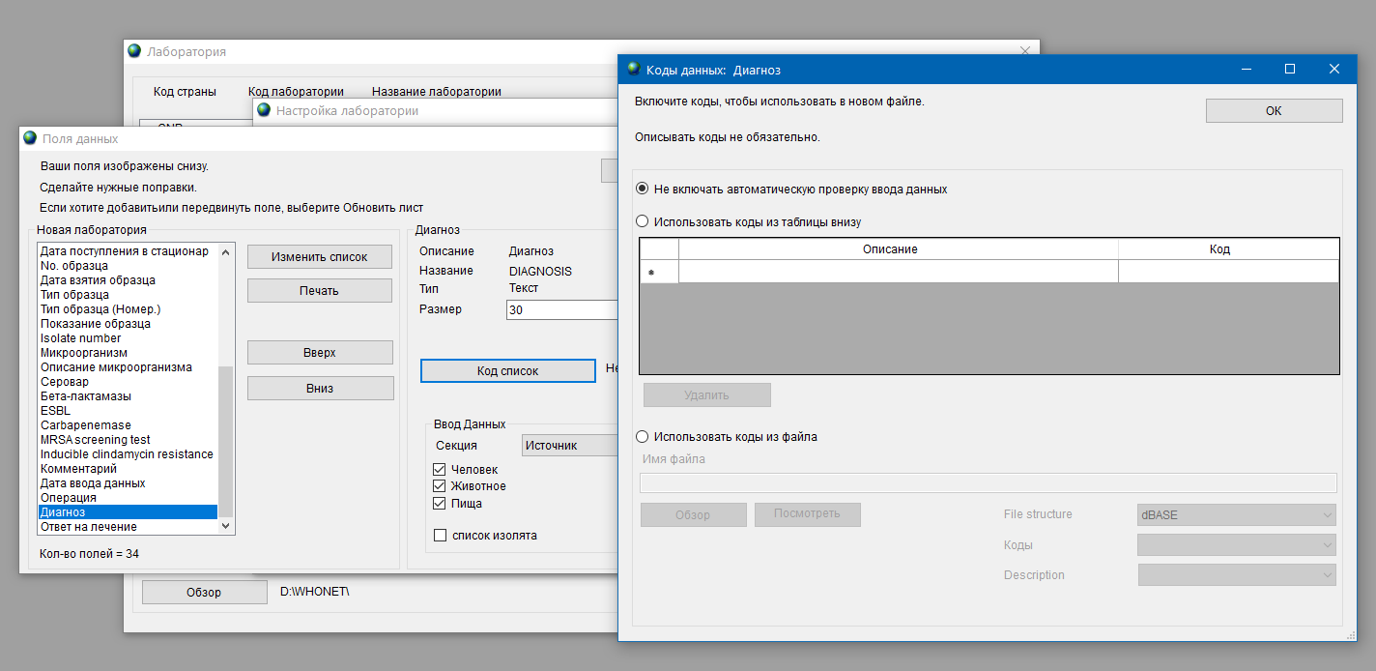Click Обзор button in Коды данных dialog
This screenshot has width=1376, height=671.
point(693,515)
